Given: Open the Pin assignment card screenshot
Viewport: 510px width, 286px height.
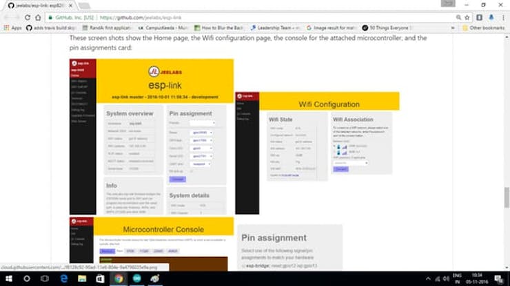Looking at the screenshot, I should [289, 247].
